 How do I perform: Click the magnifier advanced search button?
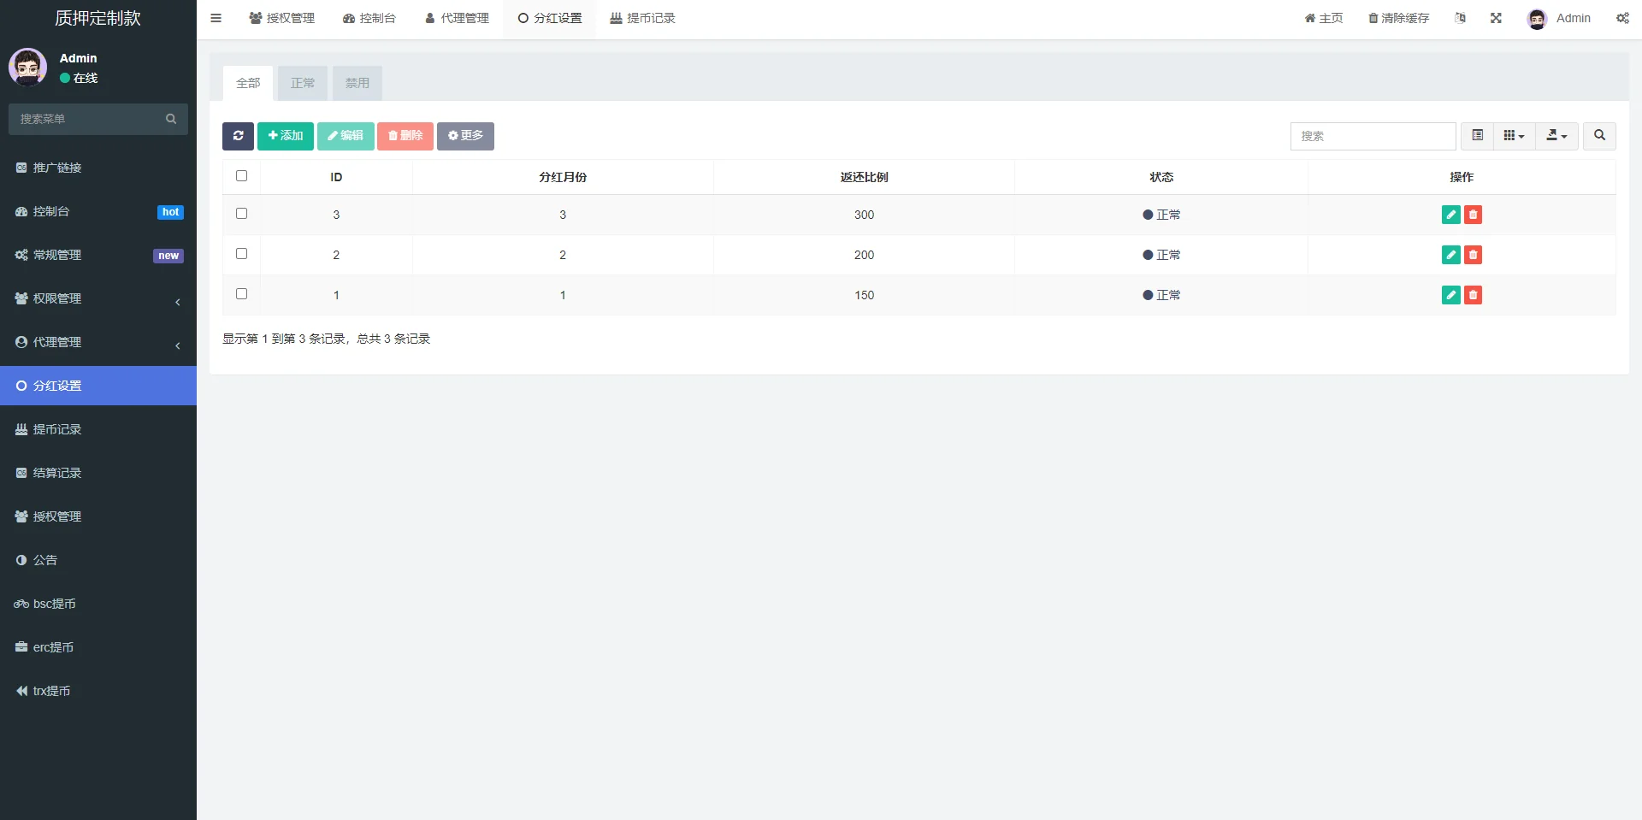[x=1599, y=136]
